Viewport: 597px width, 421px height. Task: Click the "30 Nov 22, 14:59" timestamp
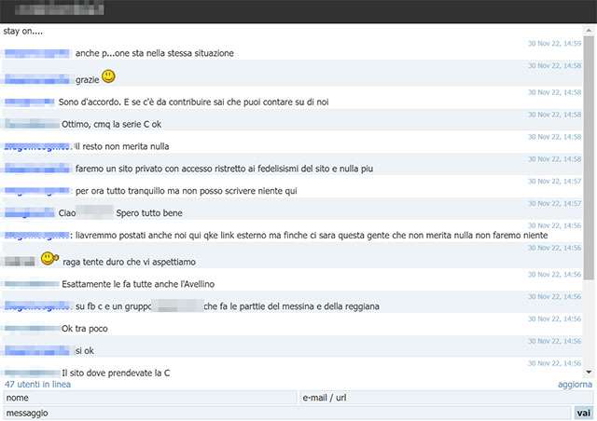pos(554,44)
